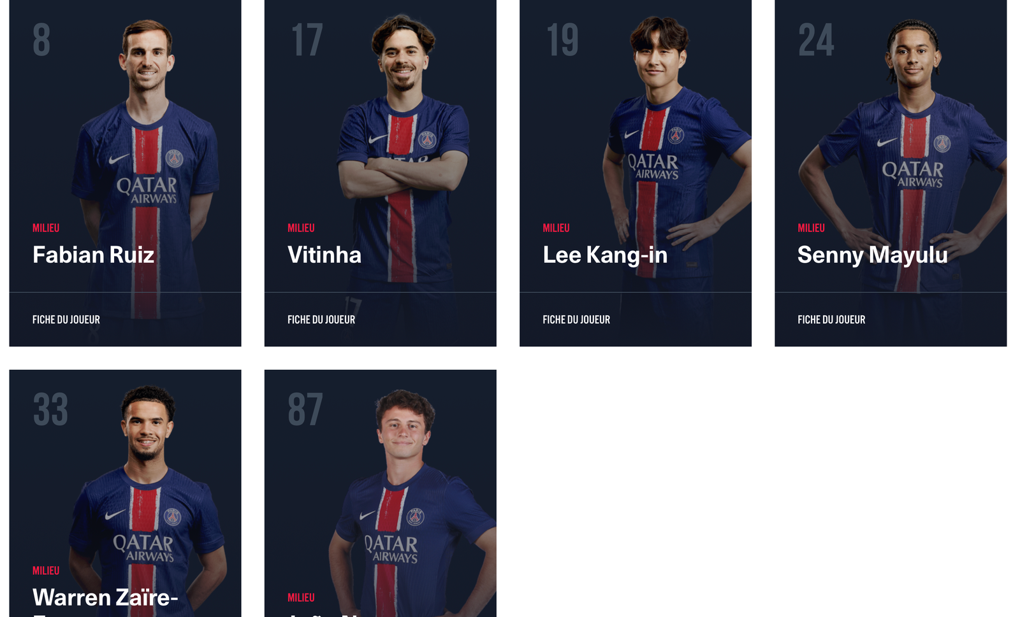
Task: Click Fabian Ruiz's Fiche du joueur link
Action: (x=66, y=320)
